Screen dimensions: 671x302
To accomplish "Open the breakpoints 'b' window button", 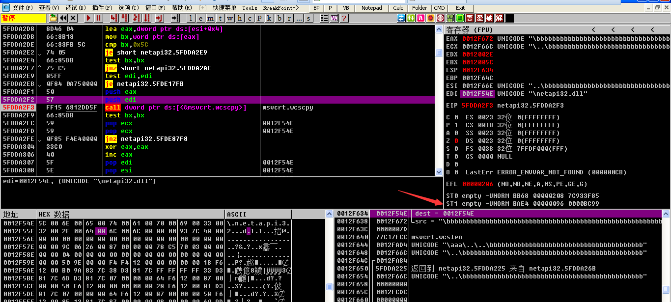I will (280, 18).
